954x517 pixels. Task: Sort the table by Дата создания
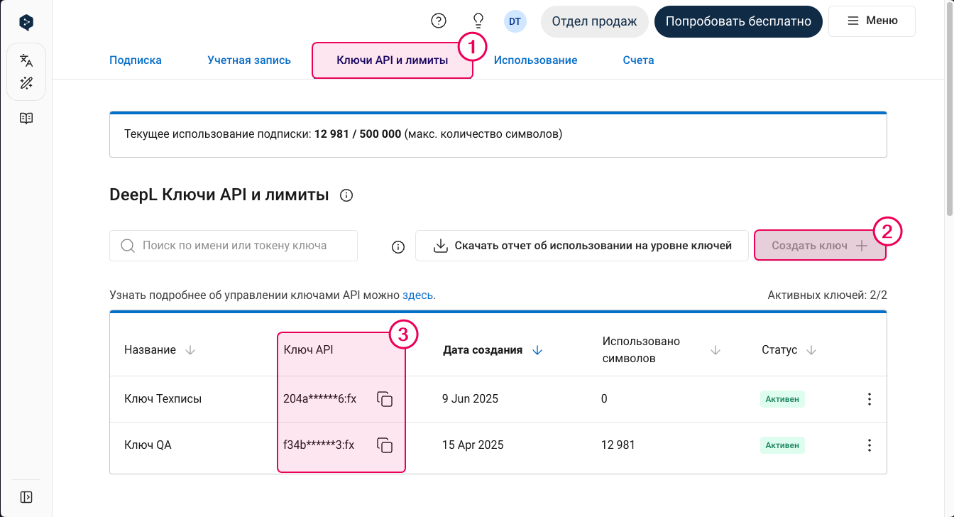point(495,349)
